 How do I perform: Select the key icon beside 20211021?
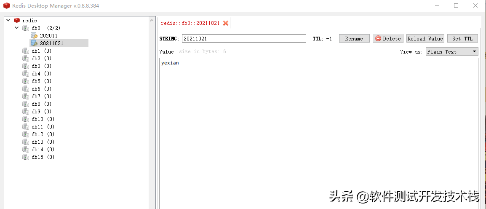[x=34, y=43]
